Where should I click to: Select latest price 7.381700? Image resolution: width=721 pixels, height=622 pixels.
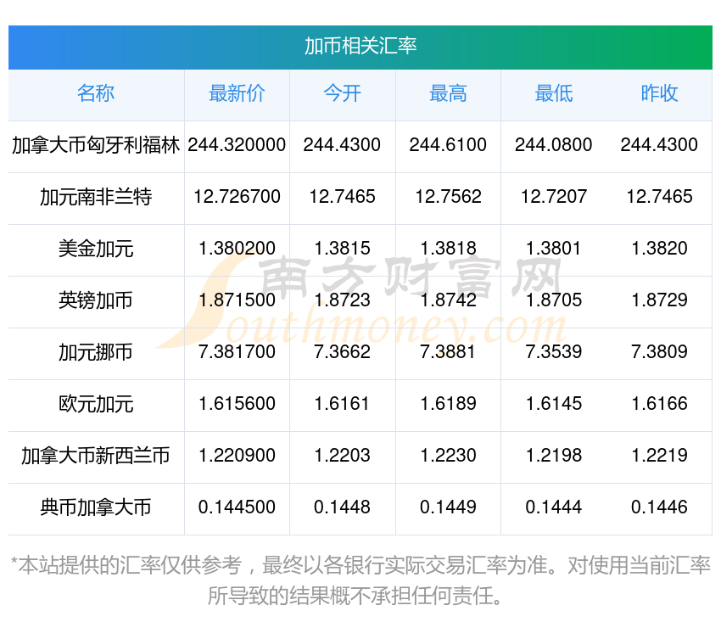pyautogui.click(x=237, y=352)
